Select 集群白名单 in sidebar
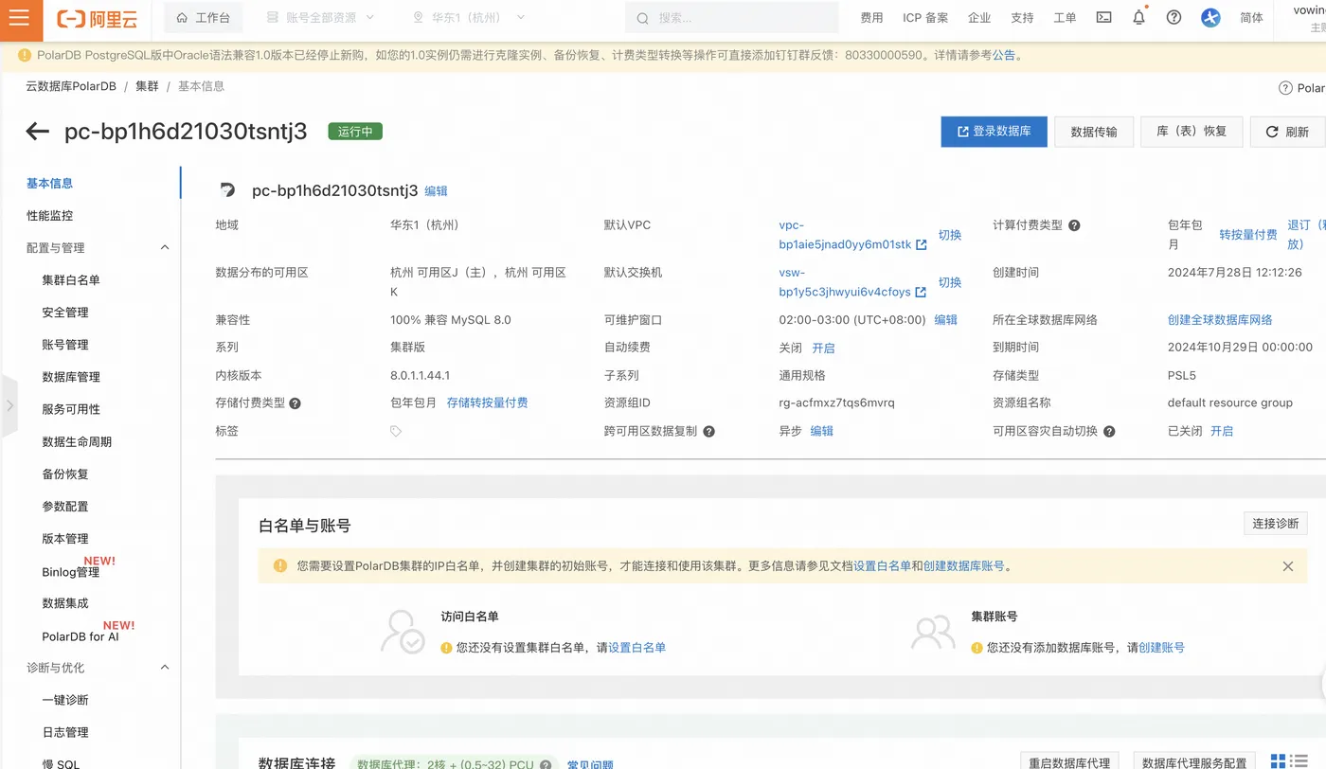The height and width of the screenshot is (769, 1326). [x=70, y=280]
